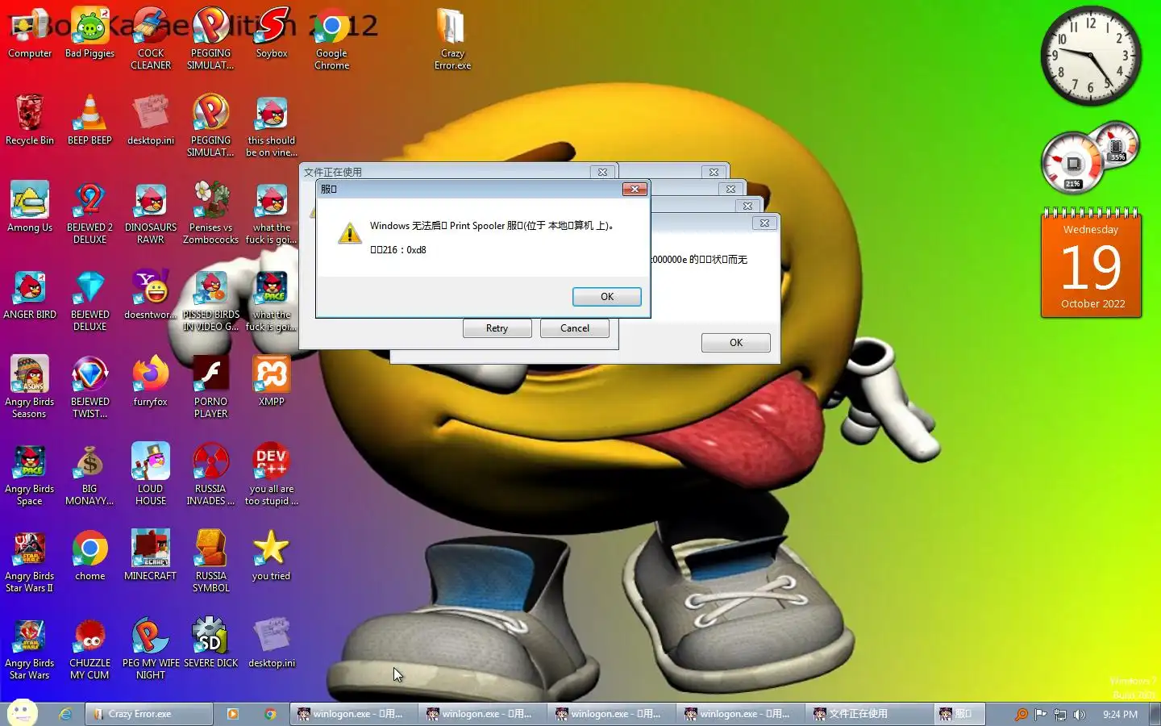Click 'you all are too stupid' DEV icon
Viewport: 1161px width, 726px height.
272,475
